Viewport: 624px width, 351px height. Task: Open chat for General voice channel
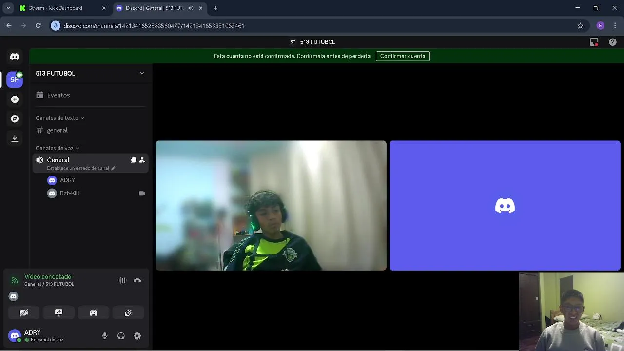pos(134,160)
